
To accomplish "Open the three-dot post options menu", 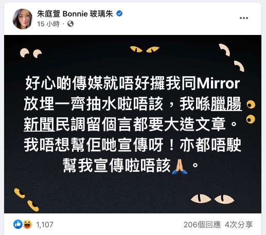I will pyautogui.click(x=244, y=18).
